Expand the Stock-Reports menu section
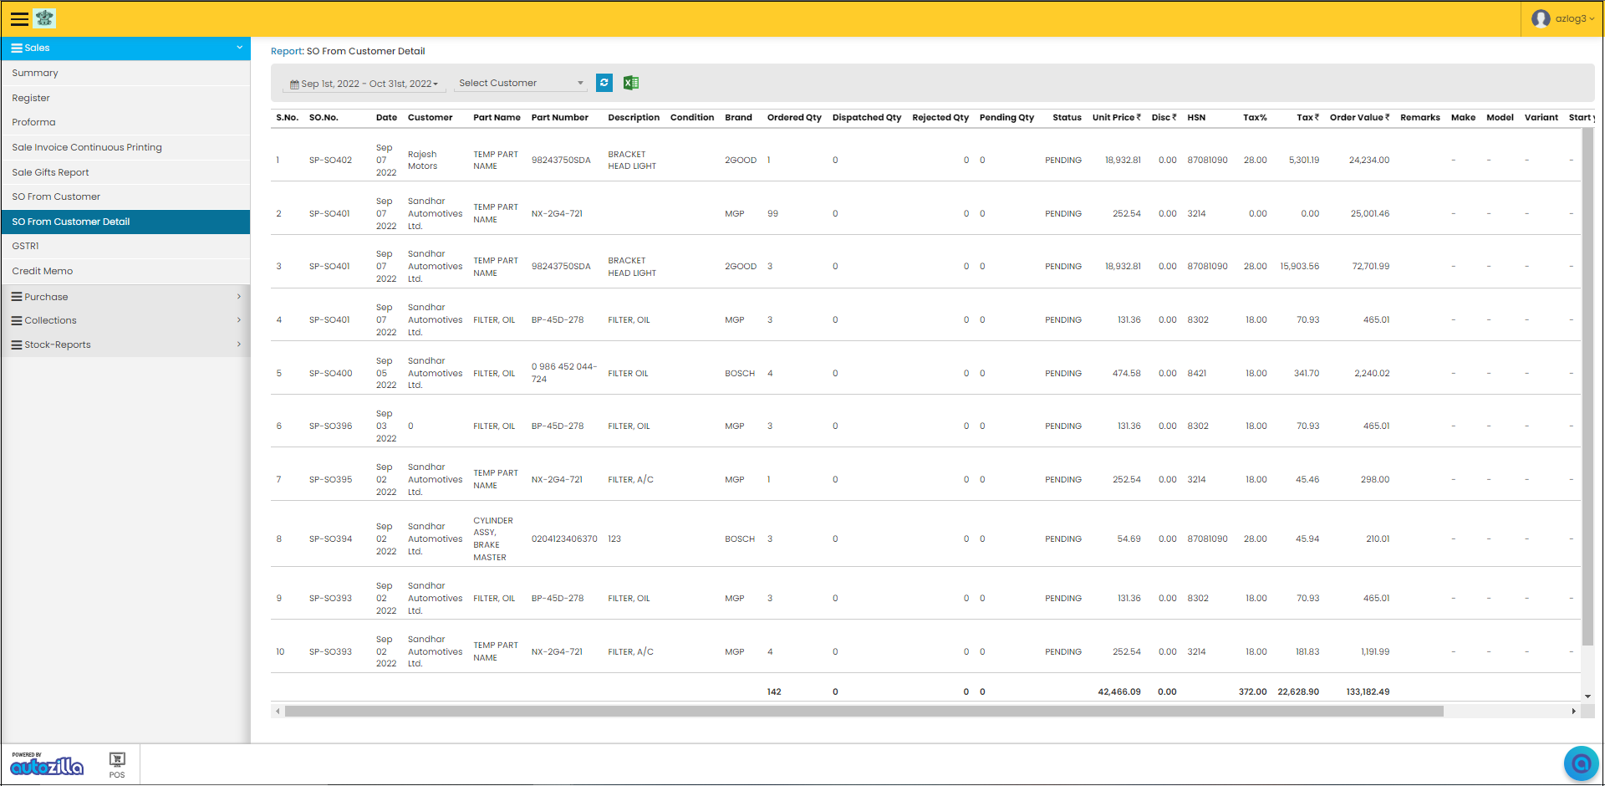Viewport: 1605px width, 786px height. click(125, 345)
